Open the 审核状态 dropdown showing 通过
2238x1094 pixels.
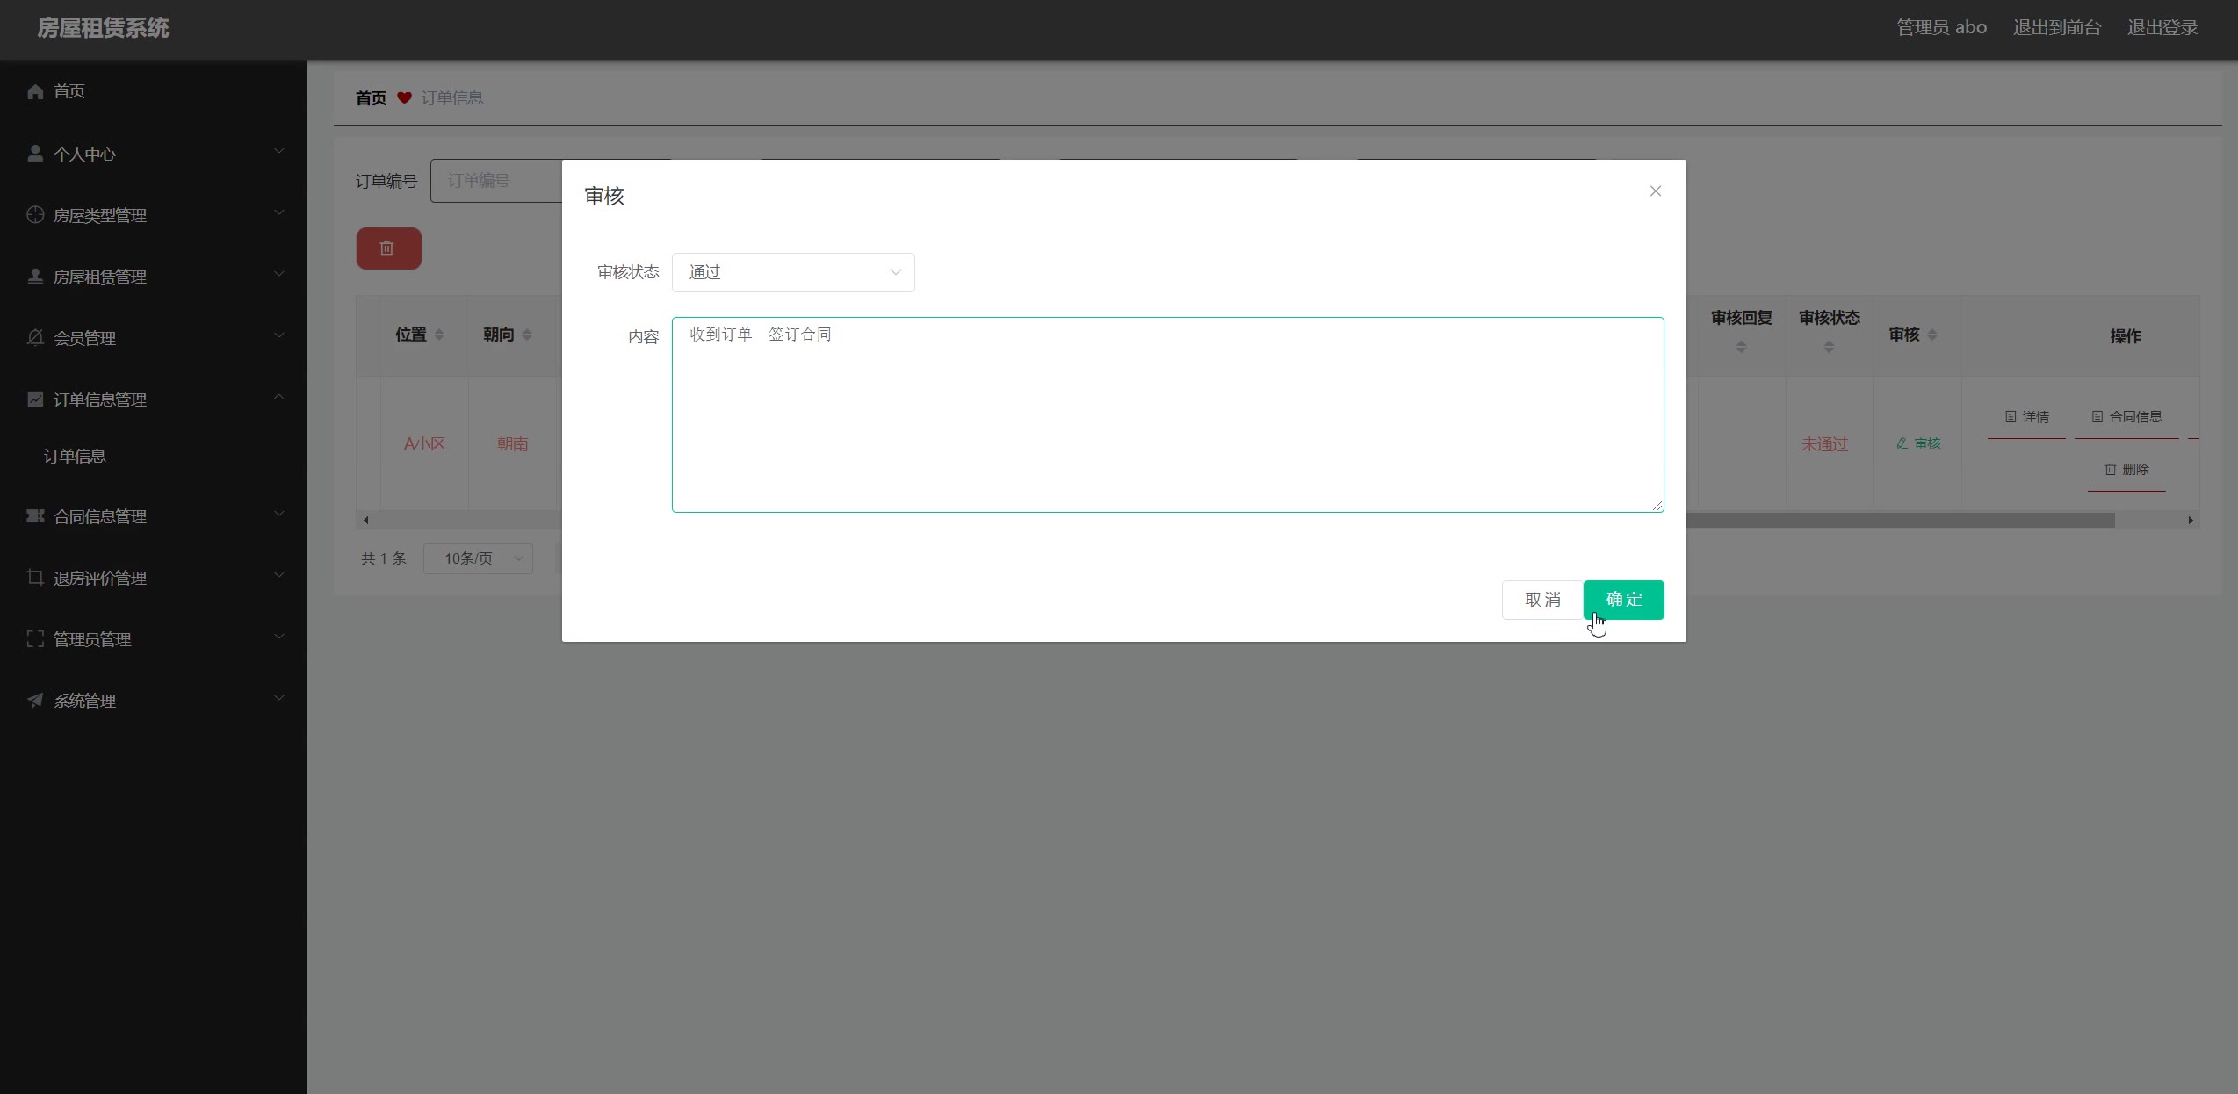point(792,272)
